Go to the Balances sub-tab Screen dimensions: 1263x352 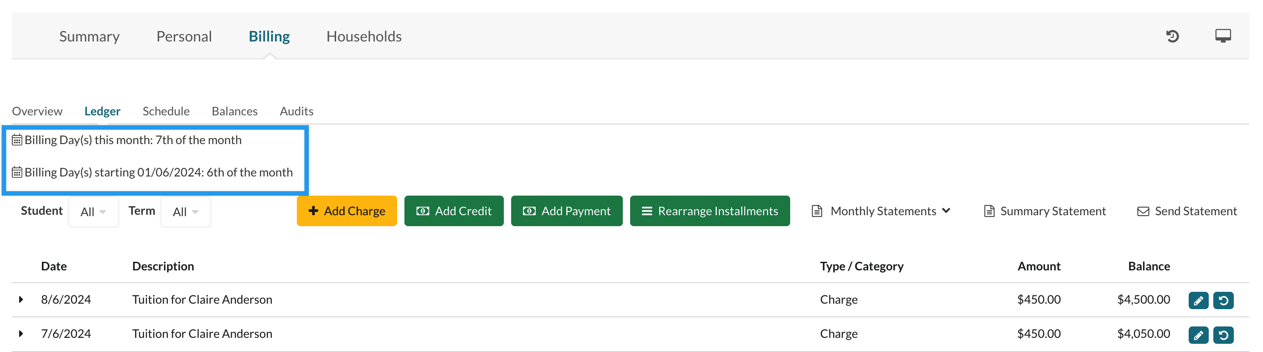234,111
